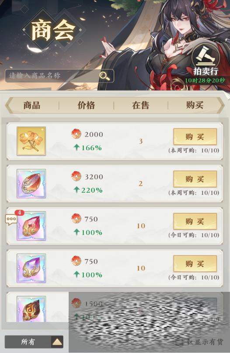Select the dark skull mask item icon
This screenshot has height=353, width=230.
[31, 309]
